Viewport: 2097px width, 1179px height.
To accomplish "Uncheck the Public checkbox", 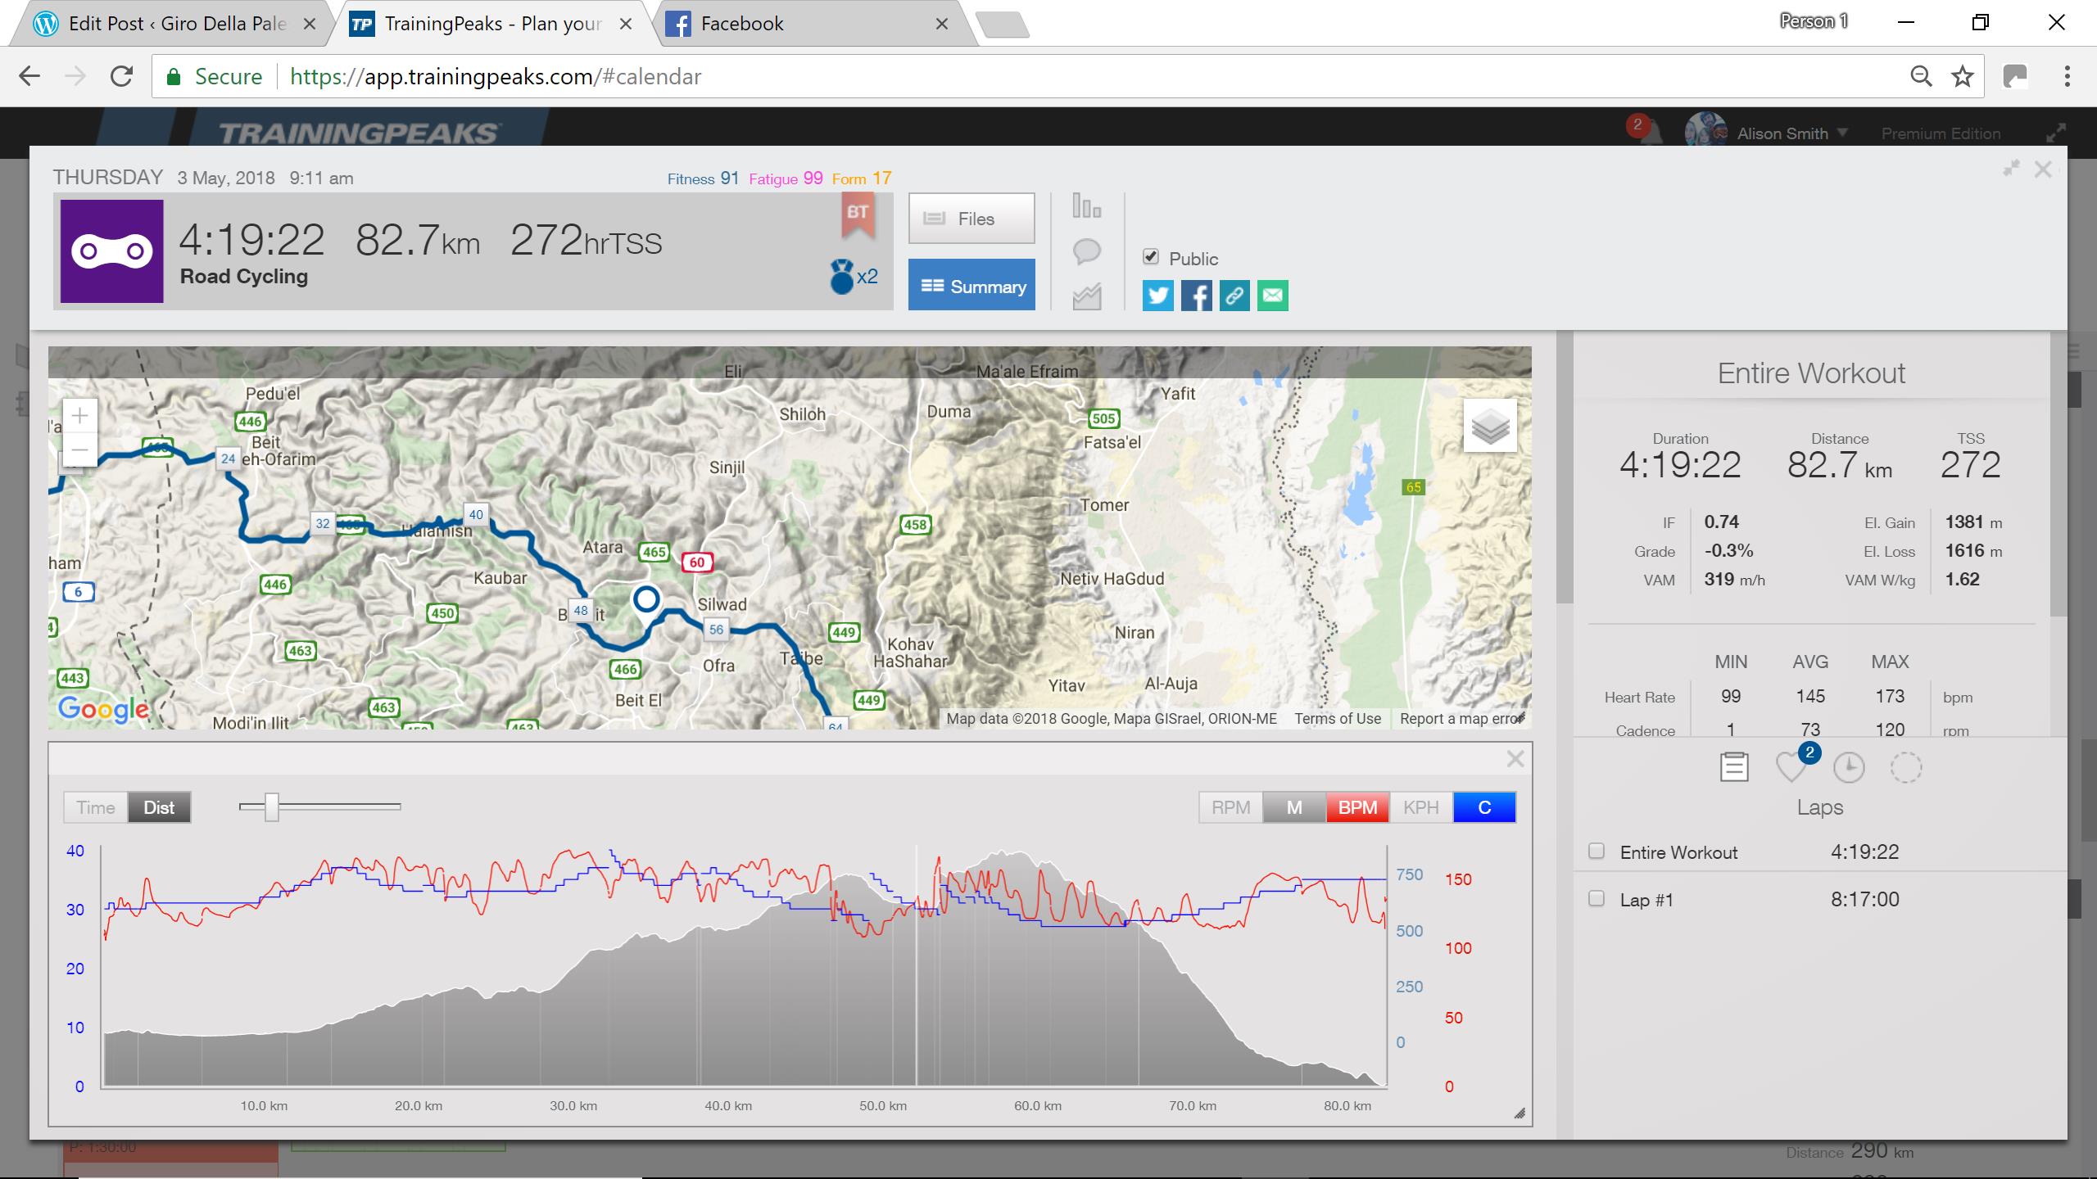I will [x=1151, y=257].
